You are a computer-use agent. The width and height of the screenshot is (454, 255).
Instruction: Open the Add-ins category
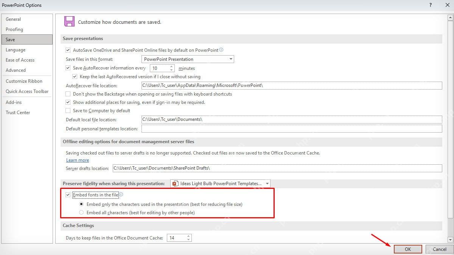(27, 102)
